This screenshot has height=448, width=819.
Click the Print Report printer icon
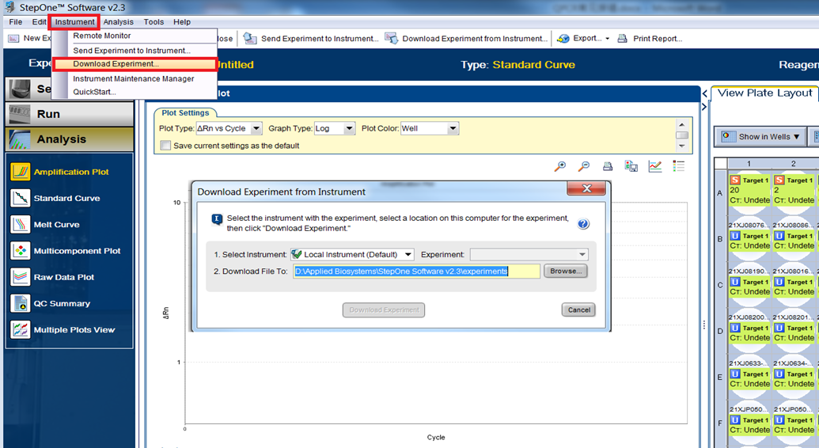(622, 38)
